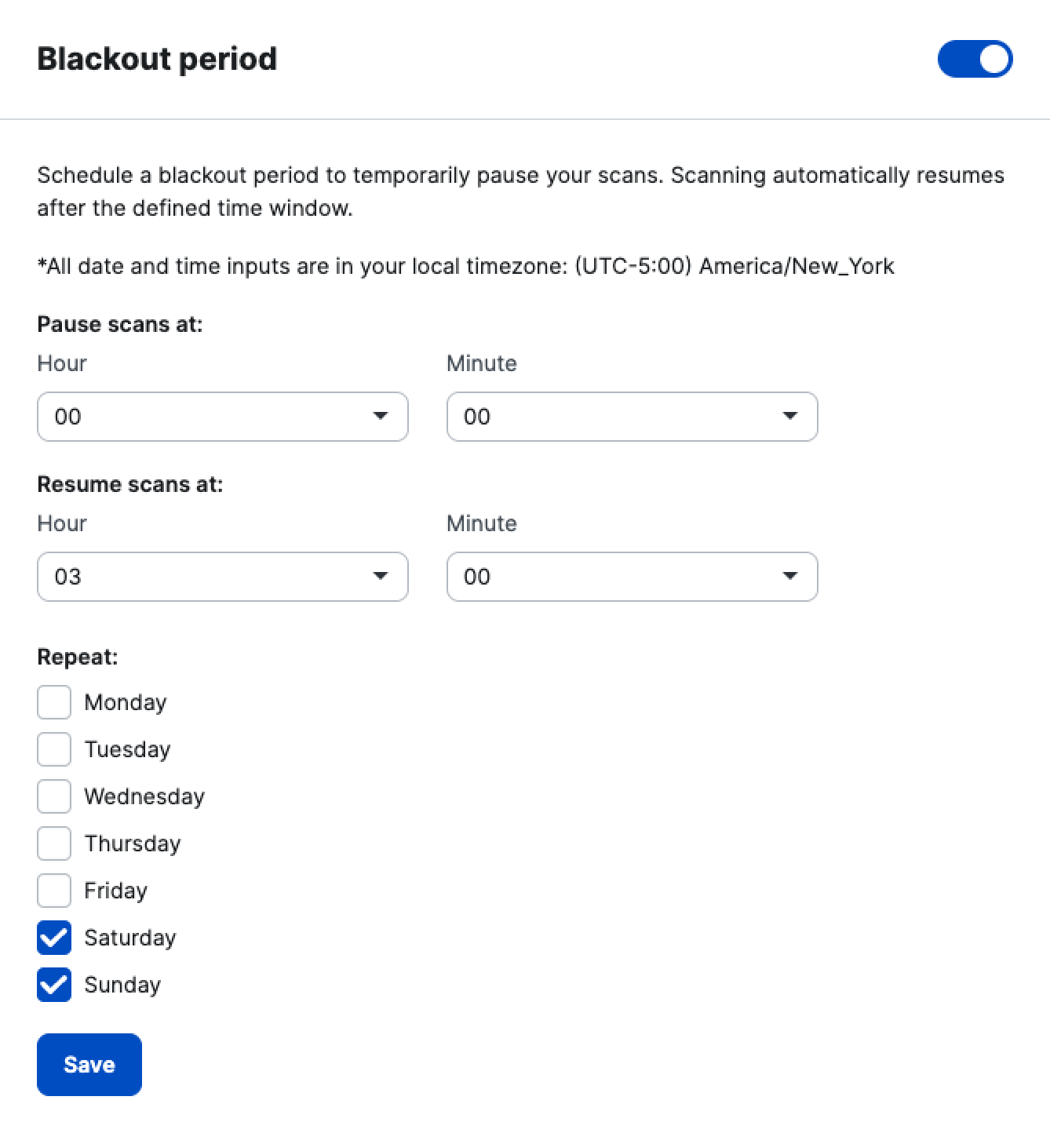Check the Tuesday checkbox
Viewport: 1050px width, 1133px height.
[x=53, y=749]
